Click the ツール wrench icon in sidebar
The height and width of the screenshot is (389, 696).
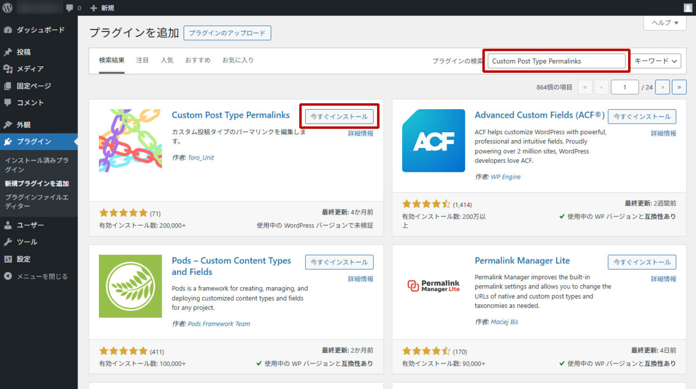click(7, 242)
